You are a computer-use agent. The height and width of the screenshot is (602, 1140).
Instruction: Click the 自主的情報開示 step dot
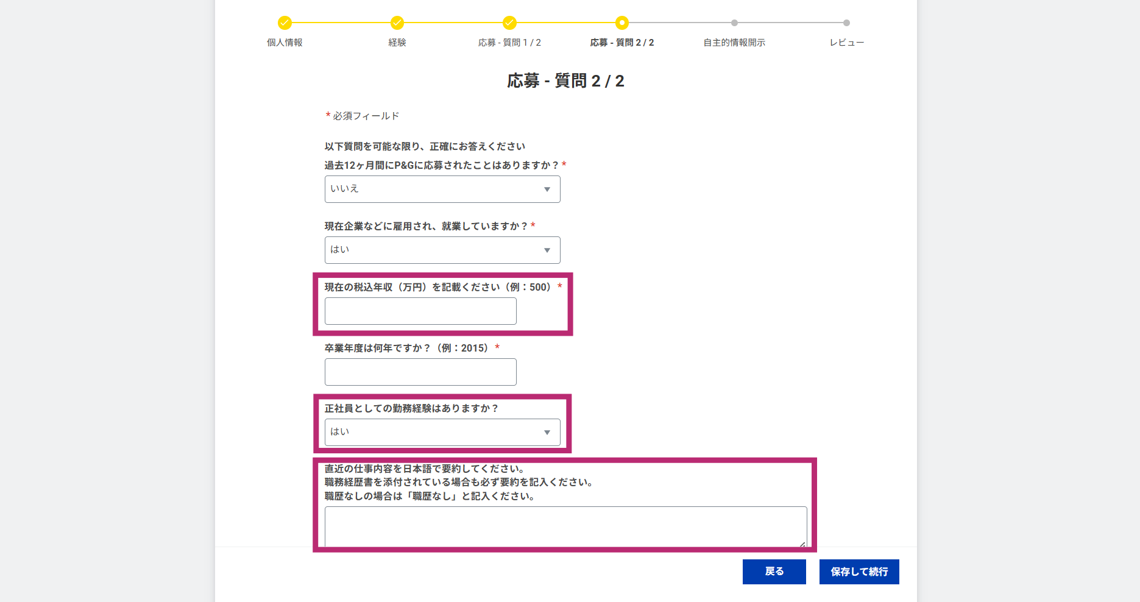[x=734, y=23]
